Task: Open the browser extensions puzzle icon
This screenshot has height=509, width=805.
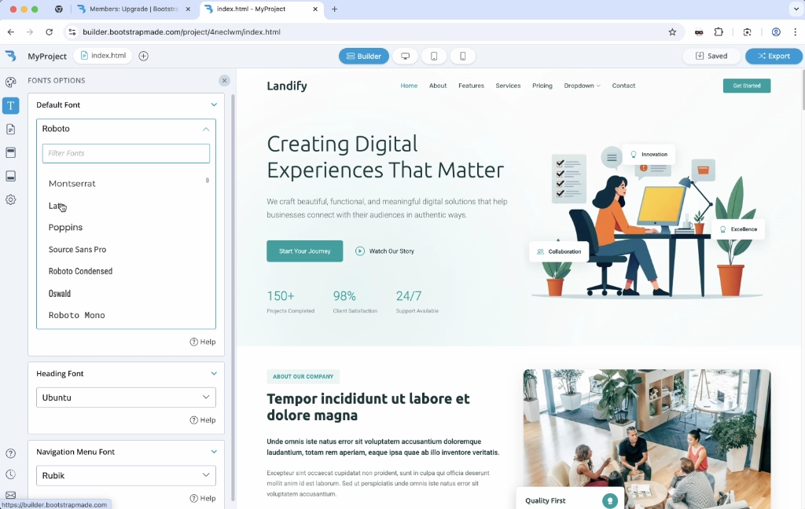Action: pyautogui.click(x=719, y=31)
